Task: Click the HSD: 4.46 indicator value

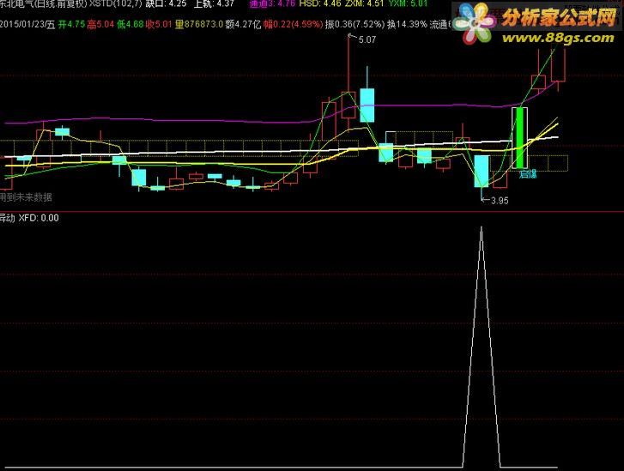Action: coord(320,4)
